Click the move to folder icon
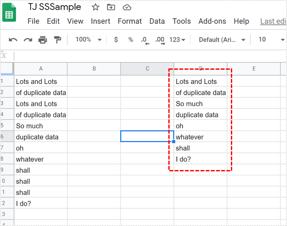Image resolution: width=287 pixels, height=226 pixels. click(111, 7)
